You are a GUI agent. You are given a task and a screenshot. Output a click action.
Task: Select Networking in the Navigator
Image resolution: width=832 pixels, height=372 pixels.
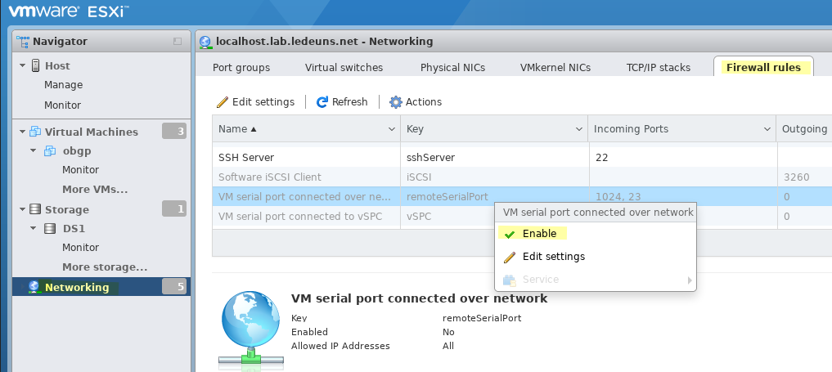[101, 287]
